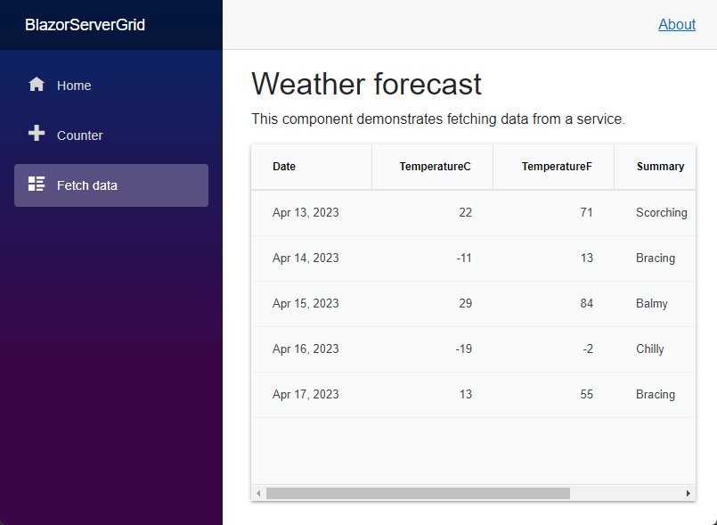717x525 pixels.
Task: Select Fetch data in sidebar
Action: tap(111, 185)
